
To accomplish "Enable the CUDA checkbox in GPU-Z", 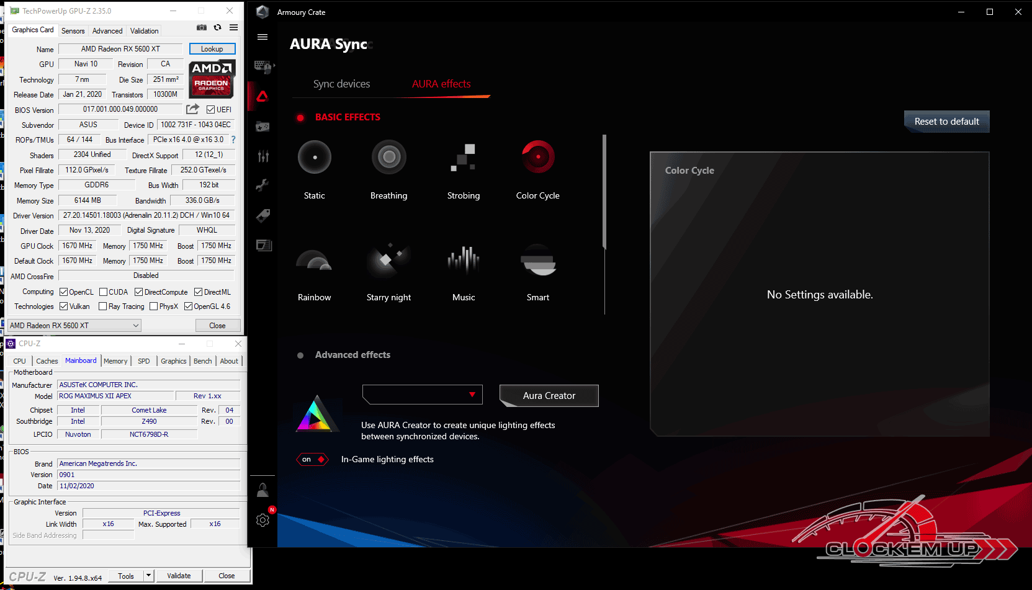I will pos(104,292).
